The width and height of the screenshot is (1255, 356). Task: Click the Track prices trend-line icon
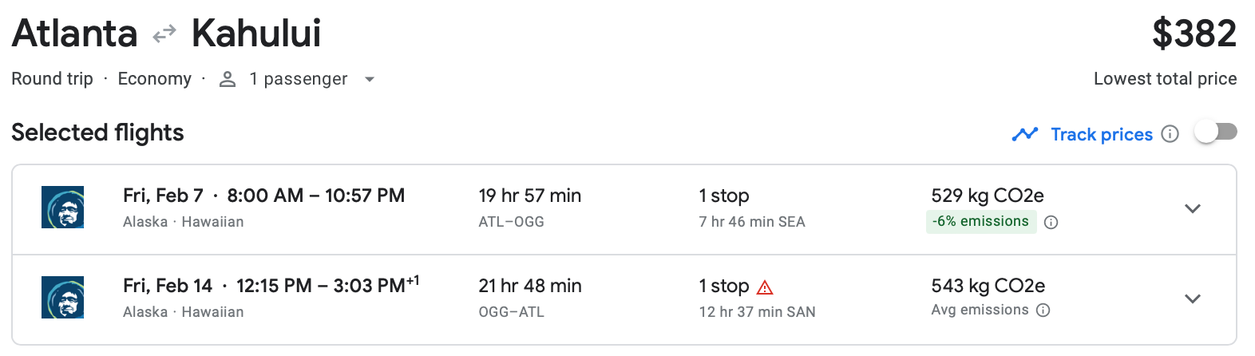(1024, 134)
